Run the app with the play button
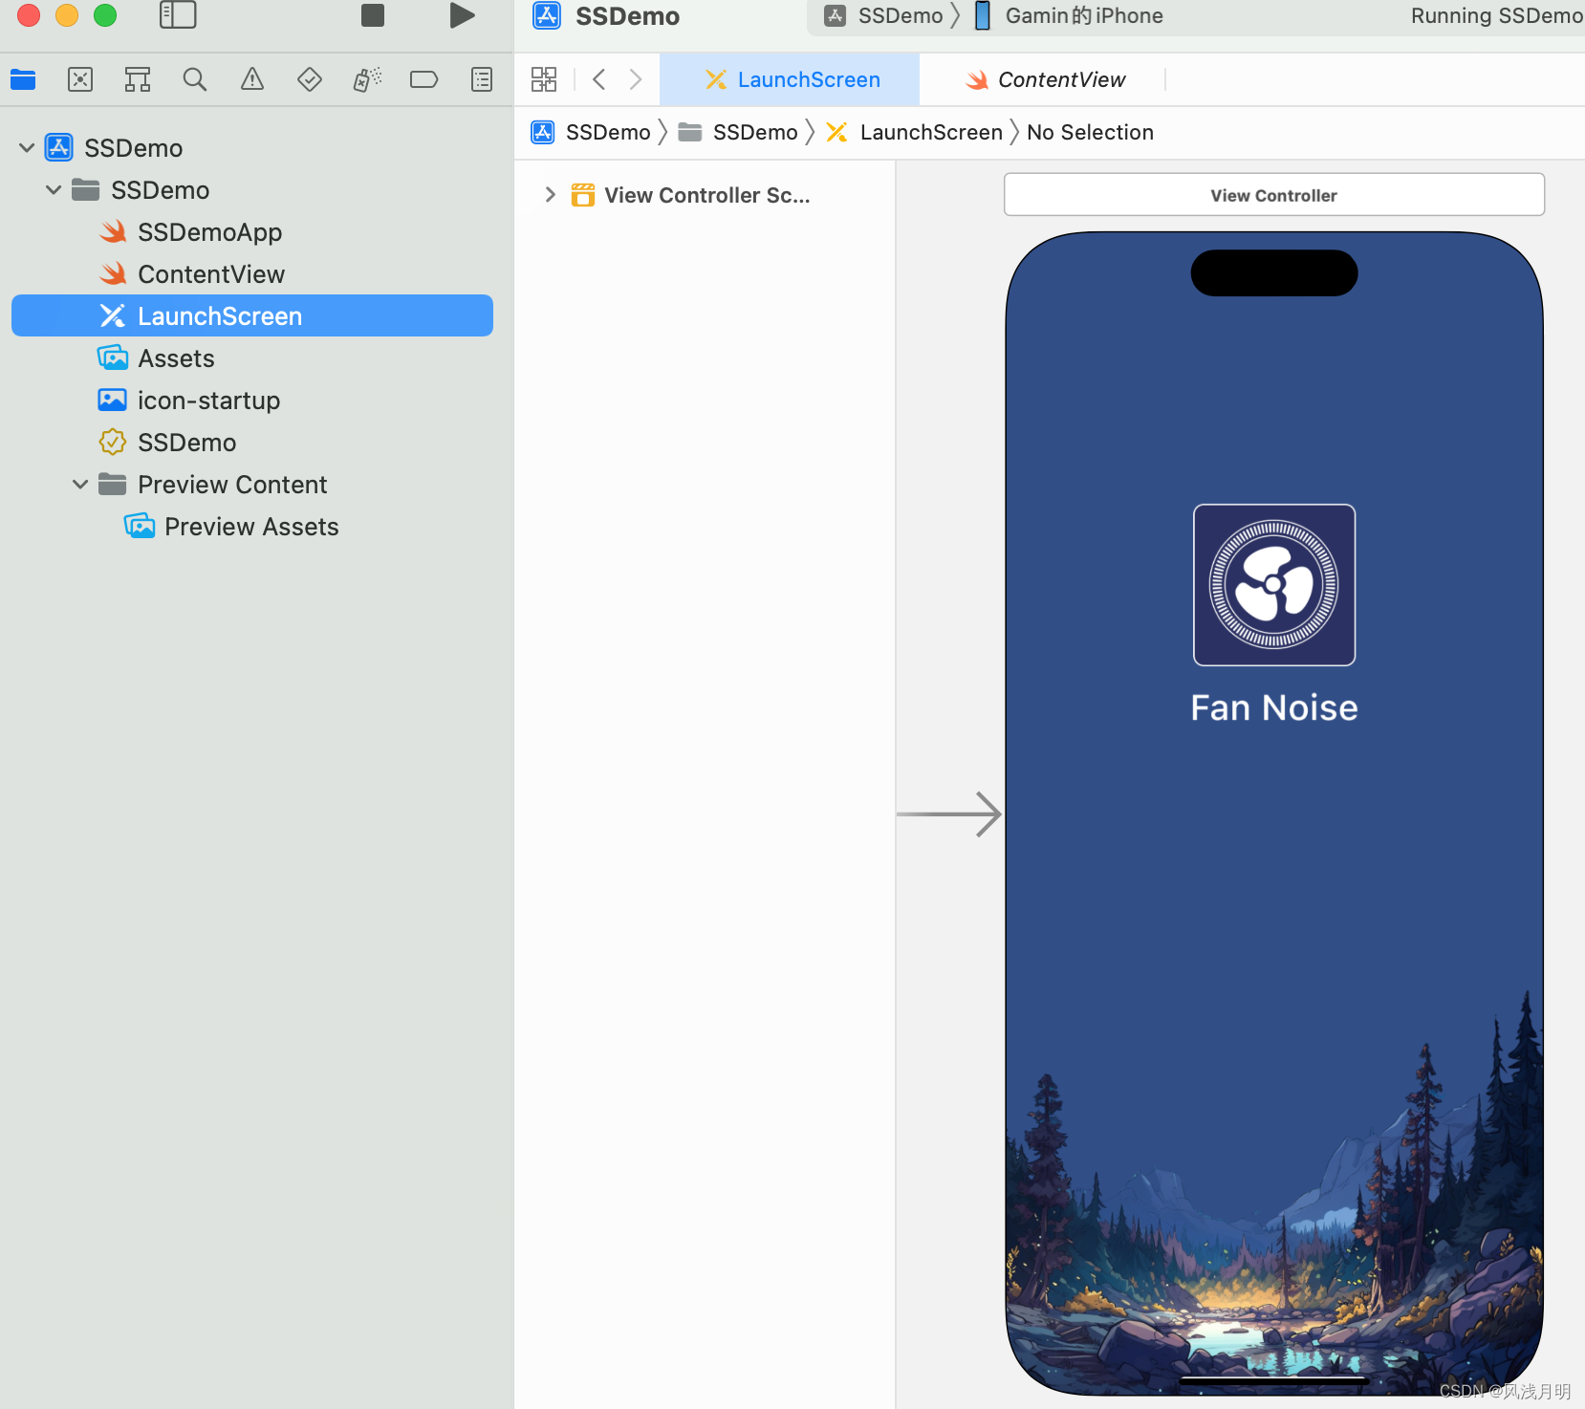Viewport: 1585px width, 1409px height. click(x=462, y=15)
